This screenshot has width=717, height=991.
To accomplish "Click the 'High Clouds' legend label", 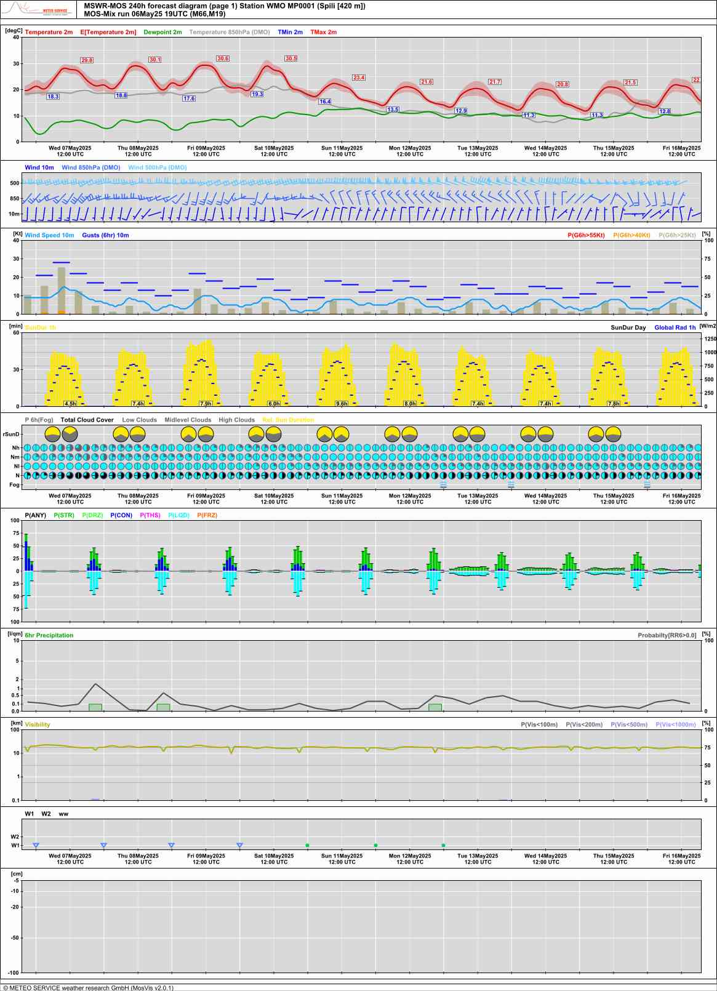I will pos(237,420).
